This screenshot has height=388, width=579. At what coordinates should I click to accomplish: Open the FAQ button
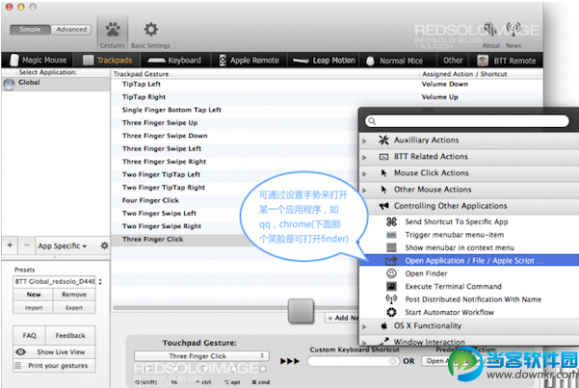click(29, 335)
